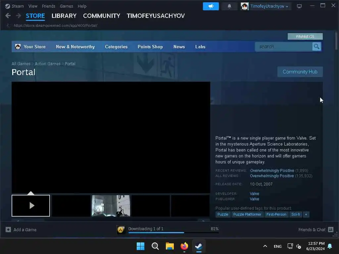The image size is (339, 254).
Task: Switch to the STORE tab
Action: point(35,16)
